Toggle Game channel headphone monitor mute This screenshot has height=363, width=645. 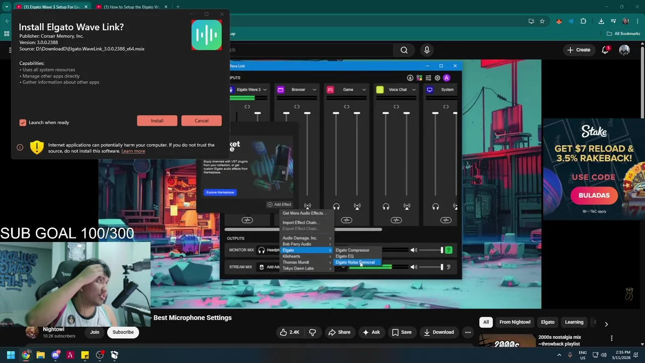(x=336, y=206)
